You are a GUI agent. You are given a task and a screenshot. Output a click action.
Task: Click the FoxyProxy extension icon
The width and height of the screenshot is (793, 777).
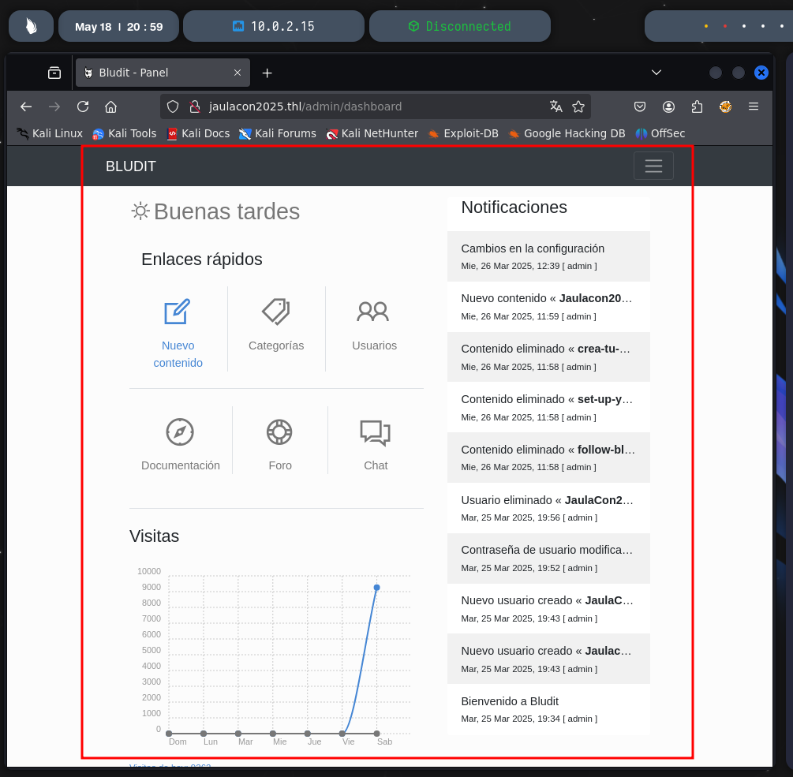tap(725, 106)
